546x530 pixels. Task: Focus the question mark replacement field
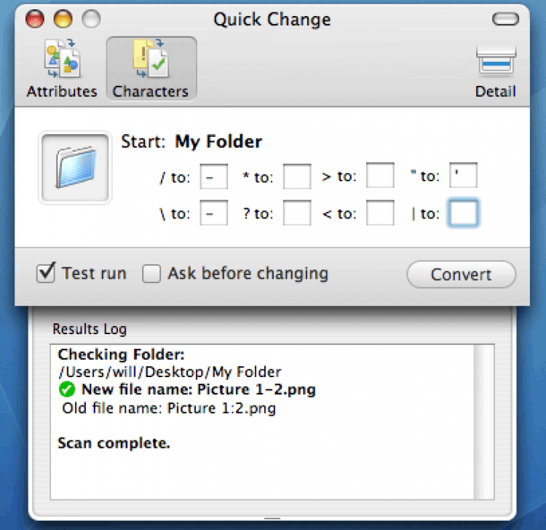[x=297, y=214]
